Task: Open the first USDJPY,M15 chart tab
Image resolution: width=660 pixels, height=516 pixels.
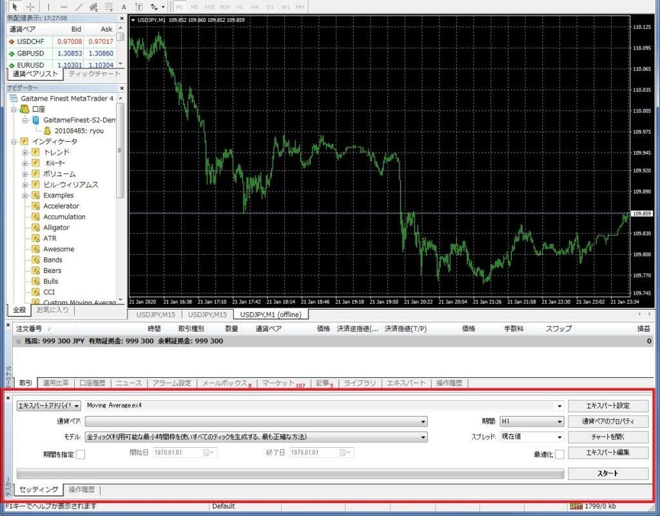Action: (155, 315)
